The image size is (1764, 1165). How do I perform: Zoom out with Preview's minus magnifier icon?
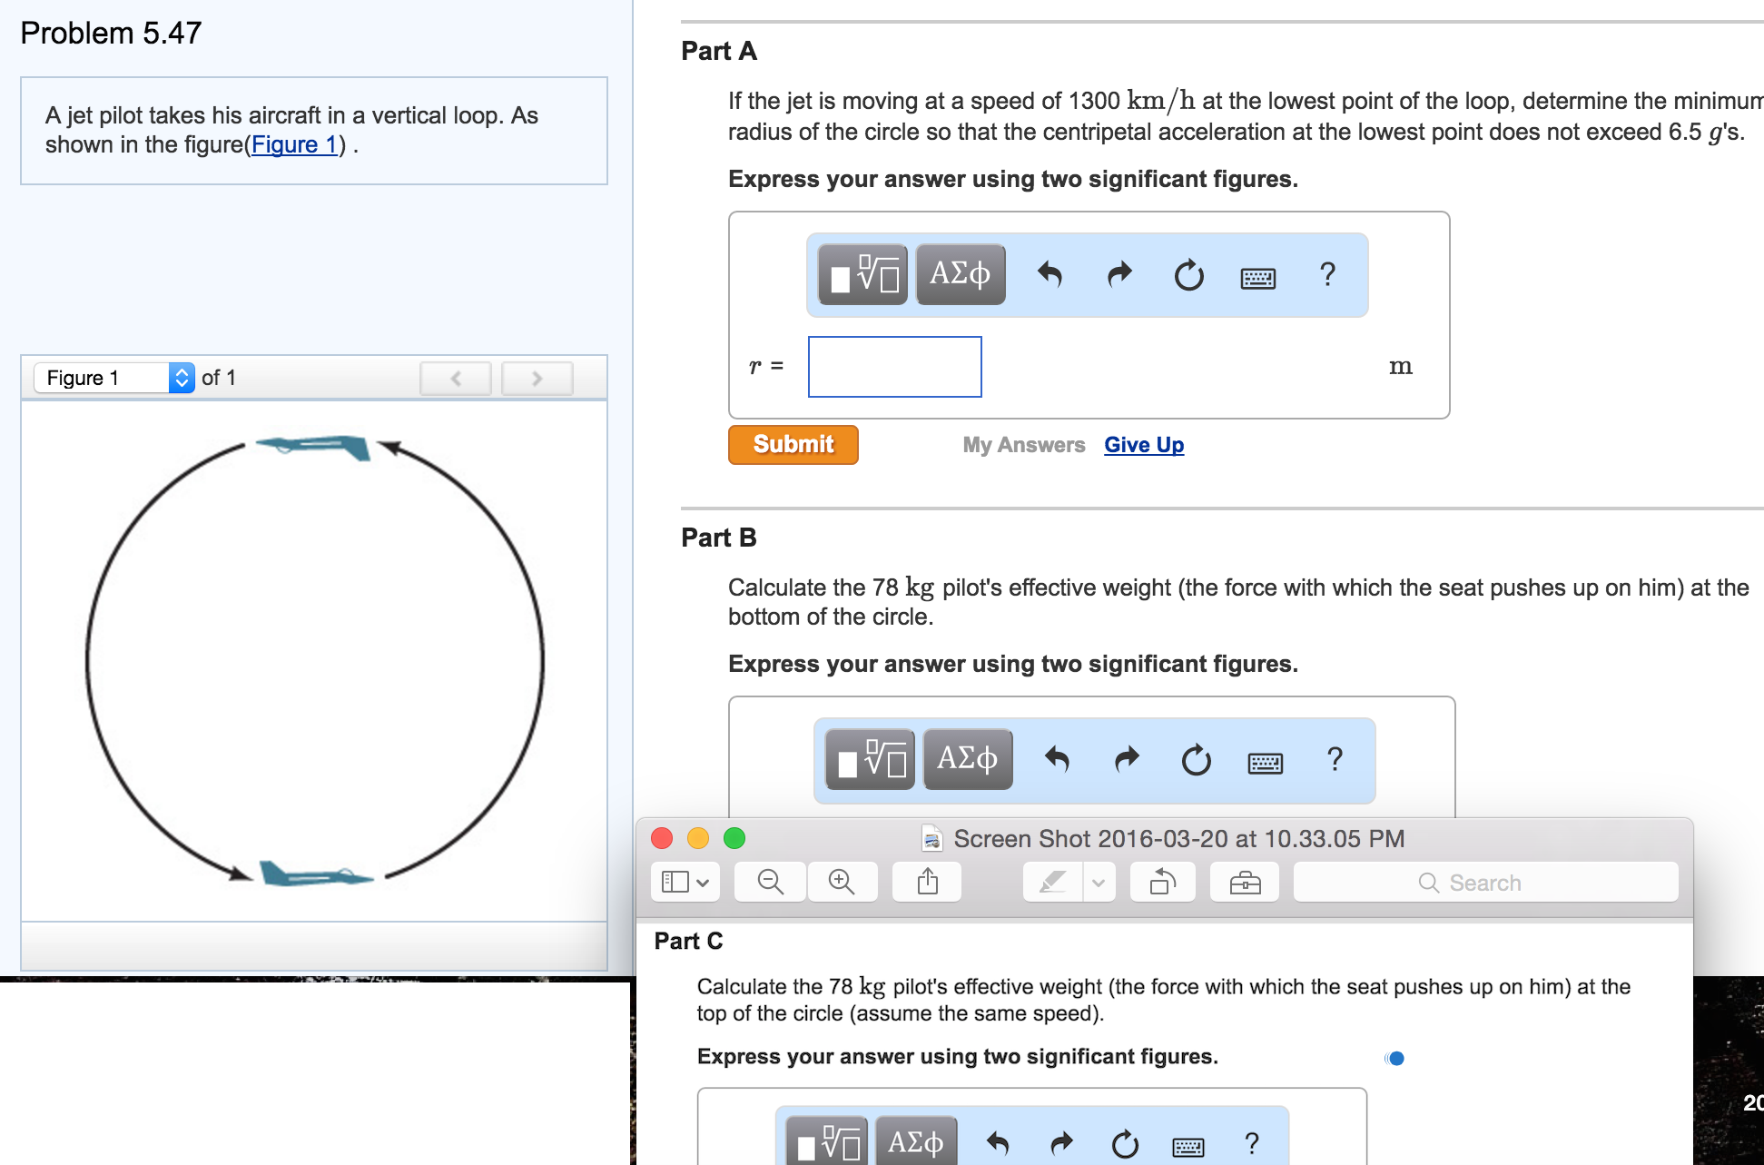point(769,881)
